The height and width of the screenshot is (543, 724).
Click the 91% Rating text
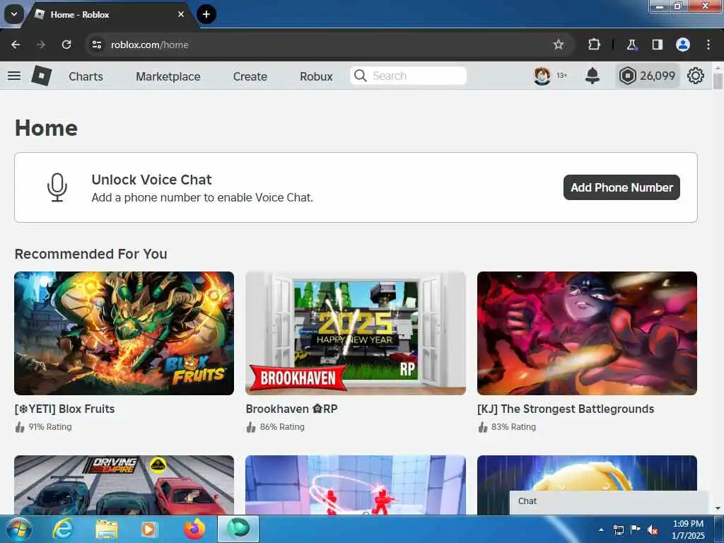[50, 427]
